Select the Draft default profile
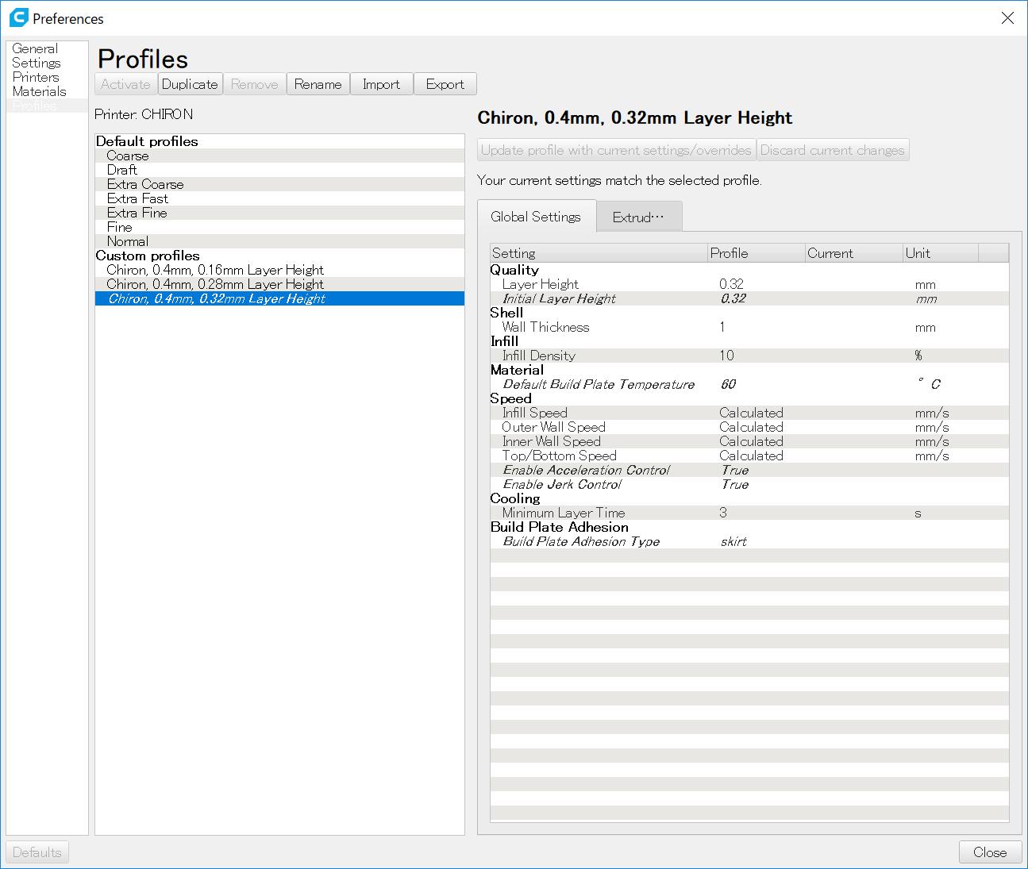The width and height of the screenshot is (1028, 869). tap(279, 170)
